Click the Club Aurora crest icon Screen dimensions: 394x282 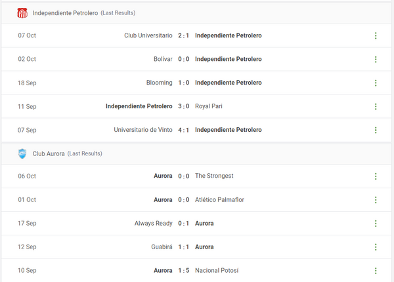click(22, 153)
